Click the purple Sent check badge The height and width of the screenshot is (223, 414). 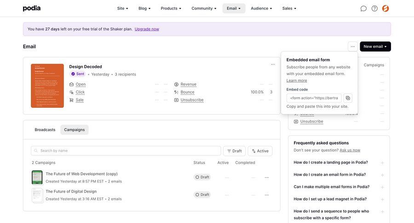pos(78,74)
